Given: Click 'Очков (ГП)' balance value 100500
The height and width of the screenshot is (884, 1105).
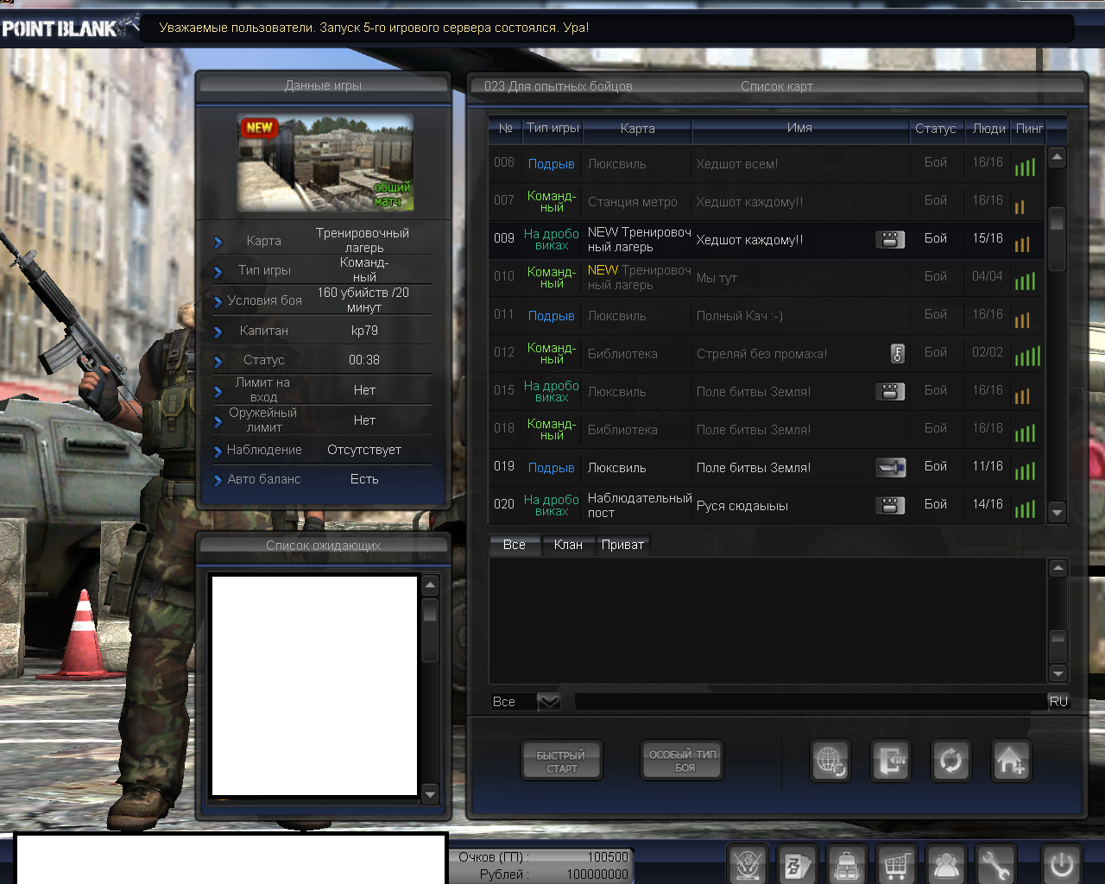Looking at the screenshot, I should click(608, 857).
